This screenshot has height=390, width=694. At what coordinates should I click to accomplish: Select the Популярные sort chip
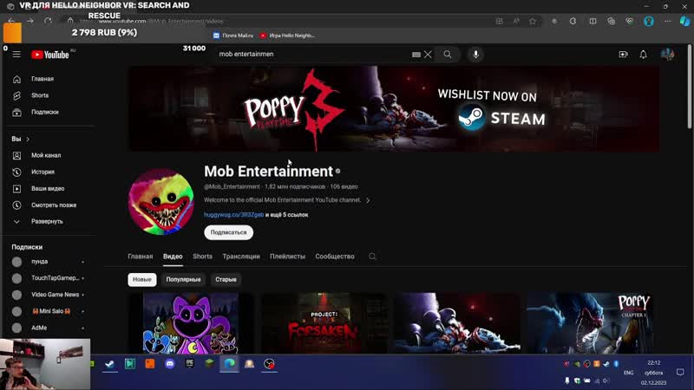click(183, 279)
